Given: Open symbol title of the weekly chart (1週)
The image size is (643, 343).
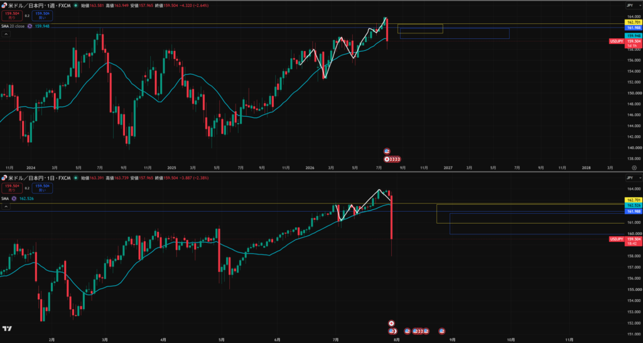Looking at the screenshot, I should tap(40, 6).
